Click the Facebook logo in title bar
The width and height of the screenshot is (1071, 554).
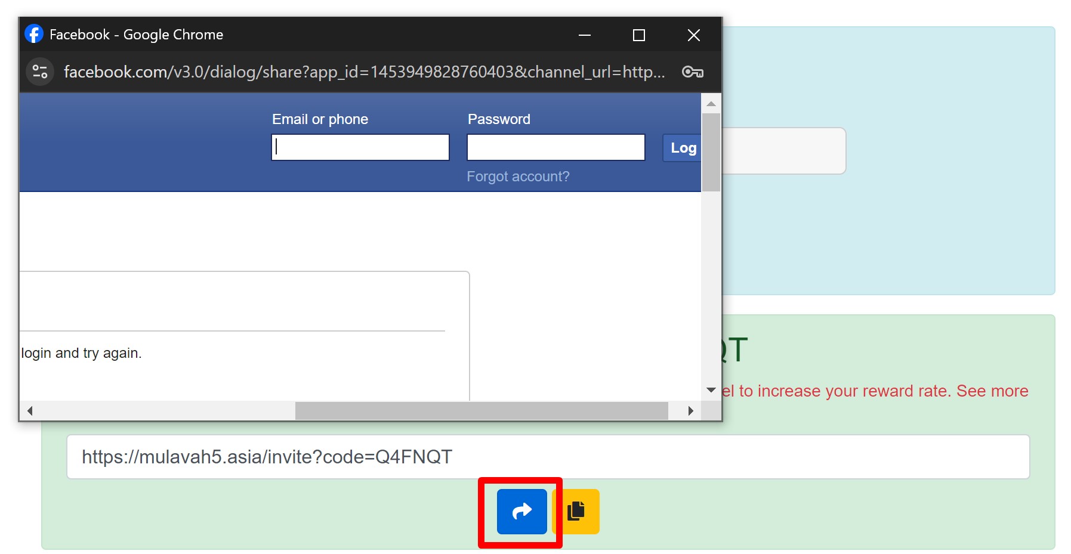click(x=34, y=34)
